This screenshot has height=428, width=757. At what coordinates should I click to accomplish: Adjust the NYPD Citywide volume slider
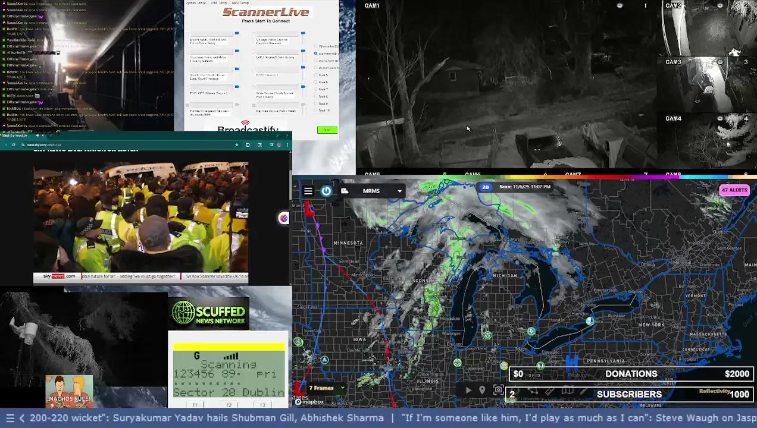tap(303, 67)
